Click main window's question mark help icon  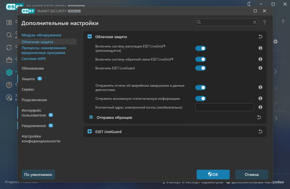click(x=283, y=22)
